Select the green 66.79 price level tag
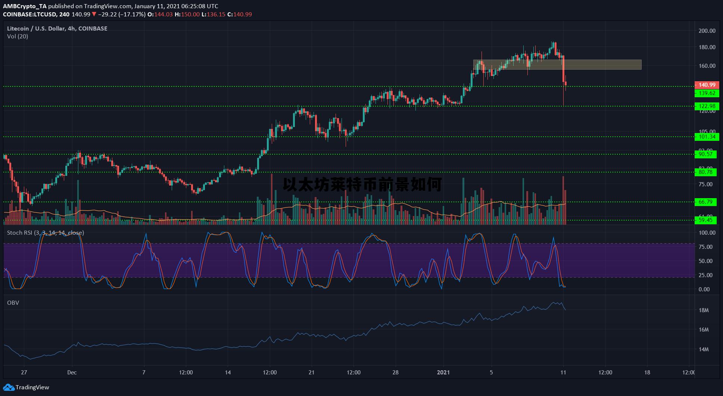Viewport: 723px width, 396px height. (707, 202)
